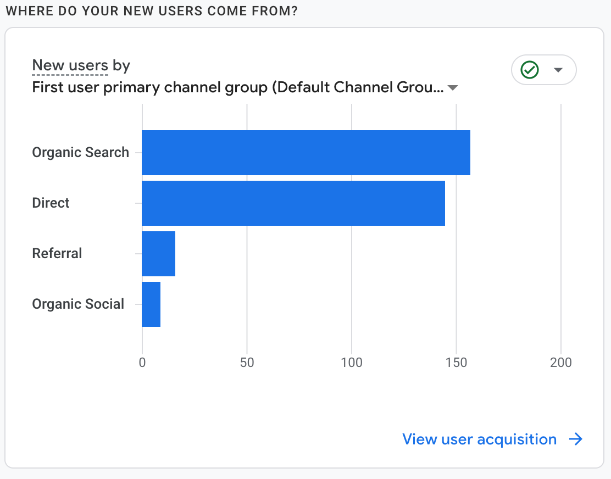Image resolution: width=611 pixels, height=479 pixels.
Task: Click the green checkmark data quality icon
Action: tap(530, 70)
